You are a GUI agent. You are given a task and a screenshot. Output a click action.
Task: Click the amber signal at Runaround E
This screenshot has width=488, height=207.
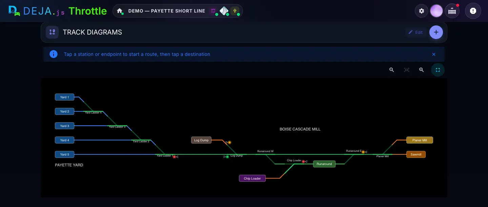[363, 152]
